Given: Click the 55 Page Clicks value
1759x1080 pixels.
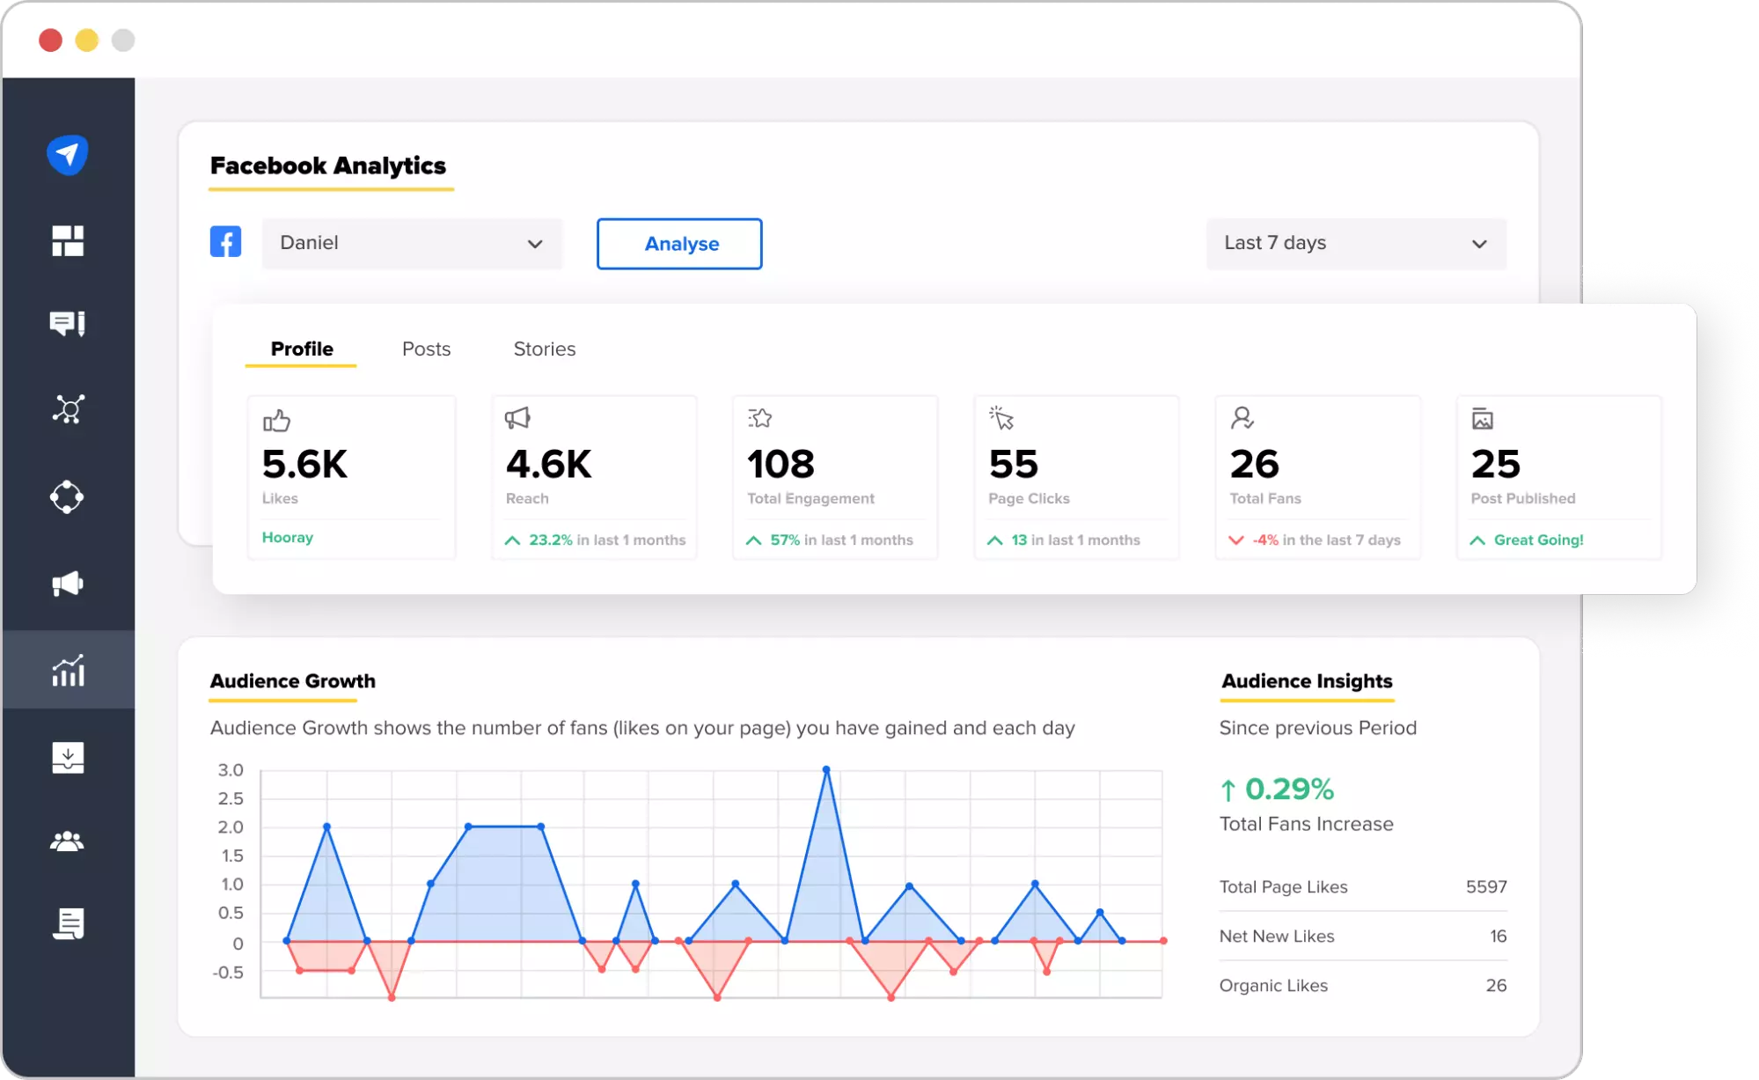Looking at the screenshot, I should (x=1014, y=464).
